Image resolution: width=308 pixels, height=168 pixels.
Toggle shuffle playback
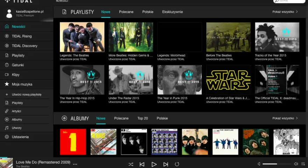pyautogui.click(x=131, y=164)
